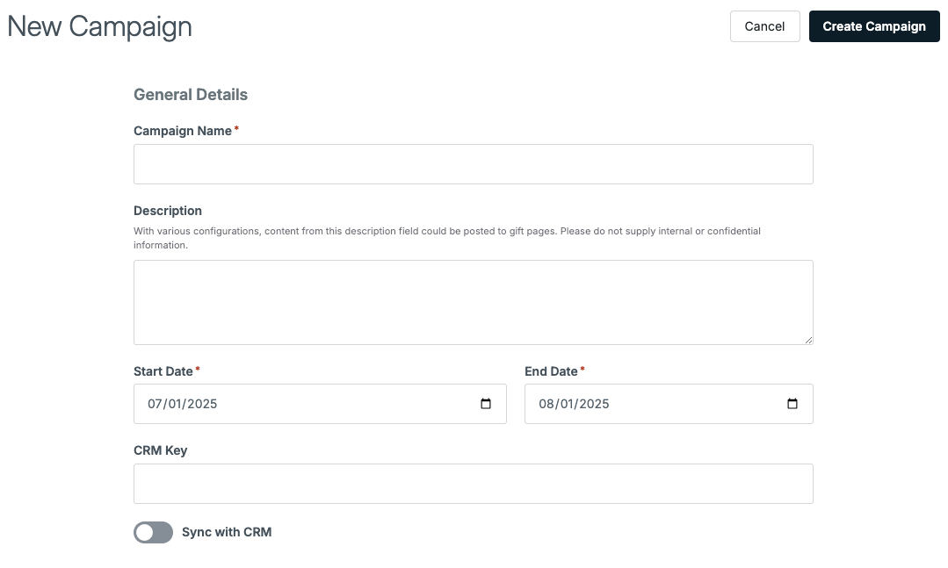The image size is (948, 568).
Task: Click the Cancel button
Action: (764, 26)
